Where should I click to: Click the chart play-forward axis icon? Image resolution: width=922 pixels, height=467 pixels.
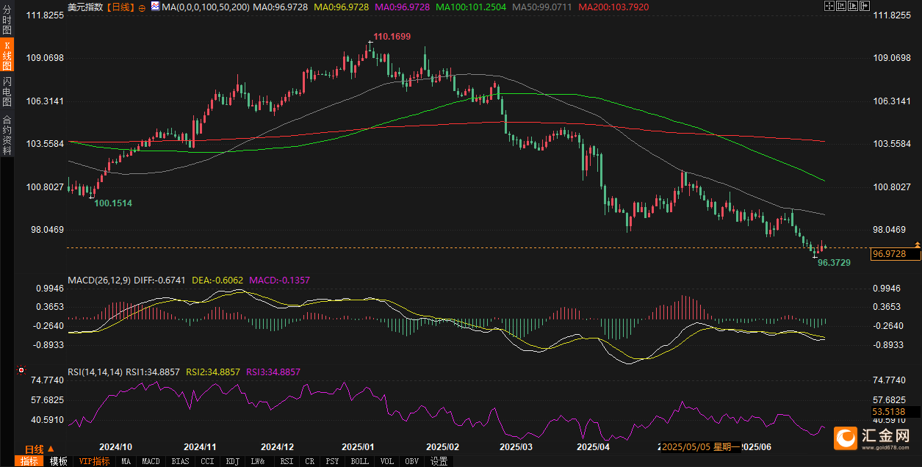point(853,6)
